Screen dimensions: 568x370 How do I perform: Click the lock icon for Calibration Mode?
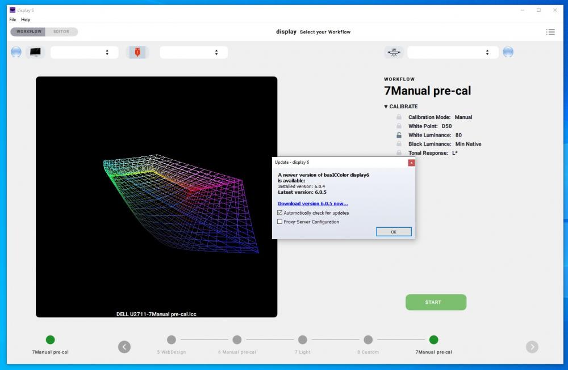(x=399, y=117)
